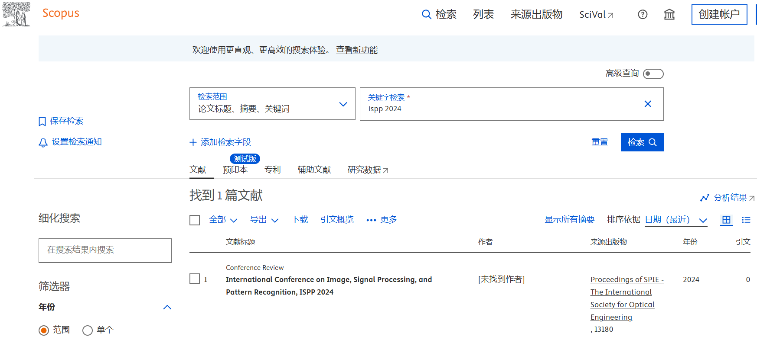The height and width of the screenshot is (340, 757).
Task: Open the 检索范围 dropdown
Action: (x=272, y=104)
